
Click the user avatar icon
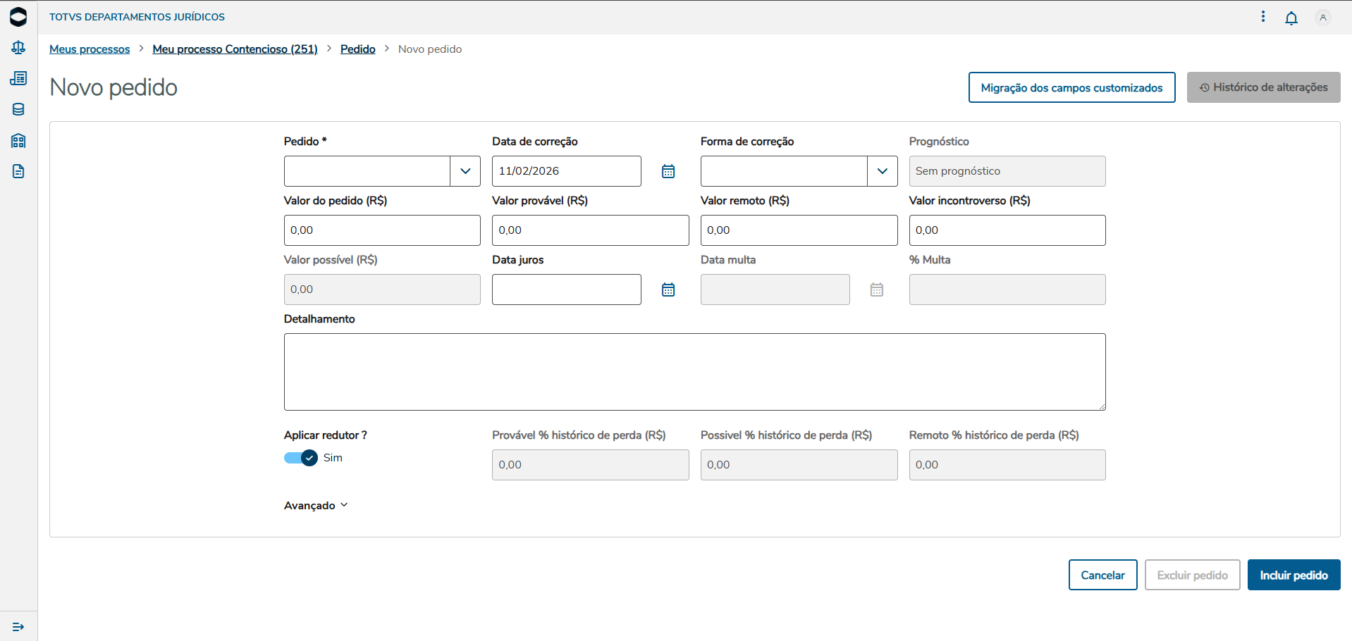[x=1323, y=18]
